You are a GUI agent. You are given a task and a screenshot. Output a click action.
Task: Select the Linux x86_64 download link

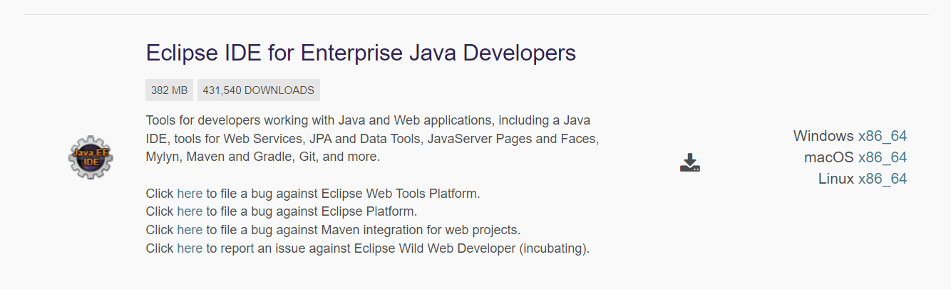tap(883, 179)
